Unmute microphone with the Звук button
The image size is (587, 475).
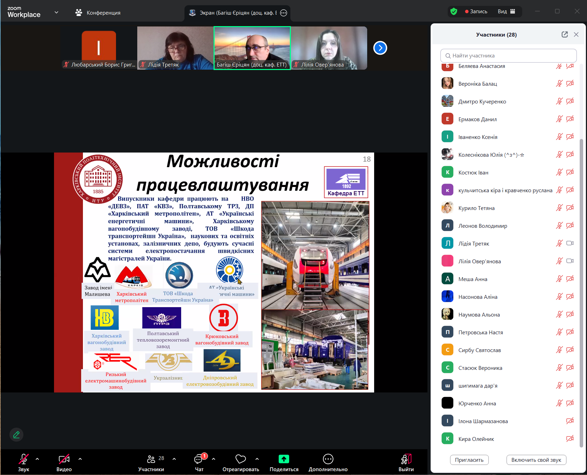[23, 462]
